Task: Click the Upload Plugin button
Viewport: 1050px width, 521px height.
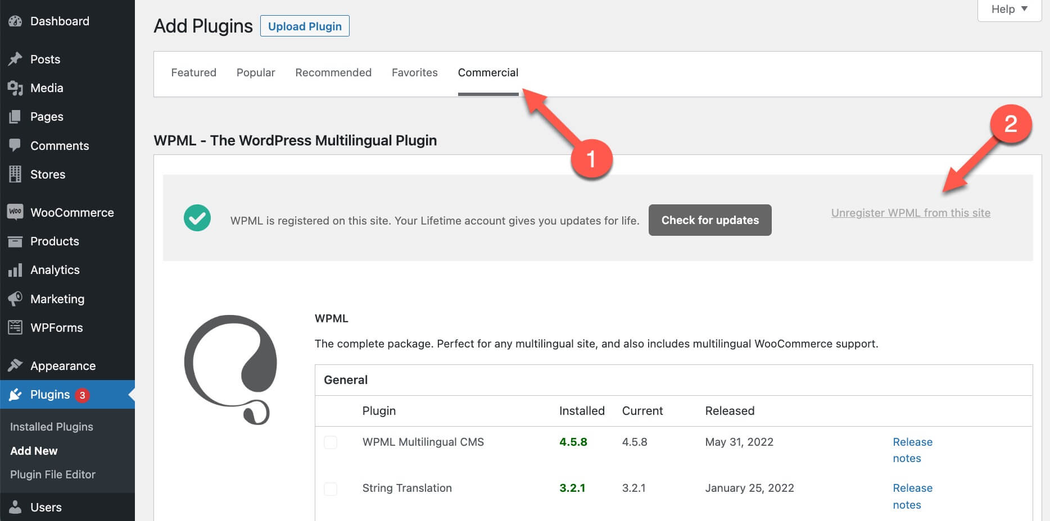Action: click(305, 26)
